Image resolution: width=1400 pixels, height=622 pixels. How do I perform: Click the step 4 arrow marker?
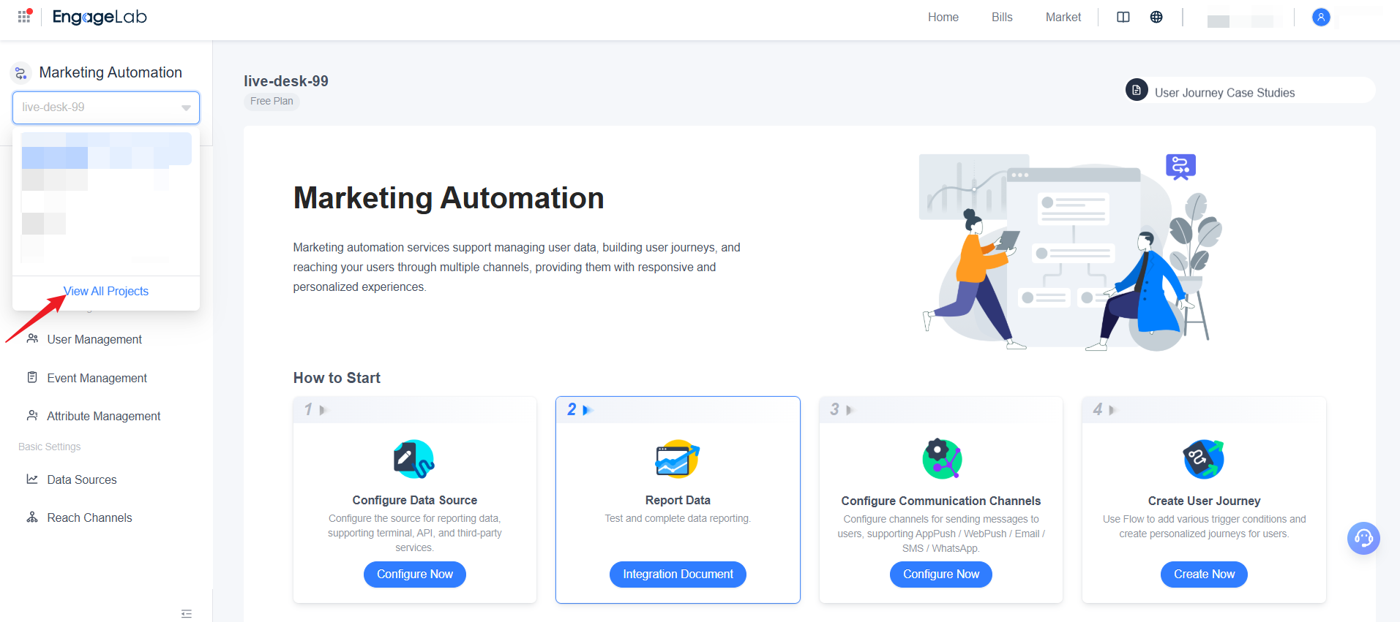(1112, 410)
